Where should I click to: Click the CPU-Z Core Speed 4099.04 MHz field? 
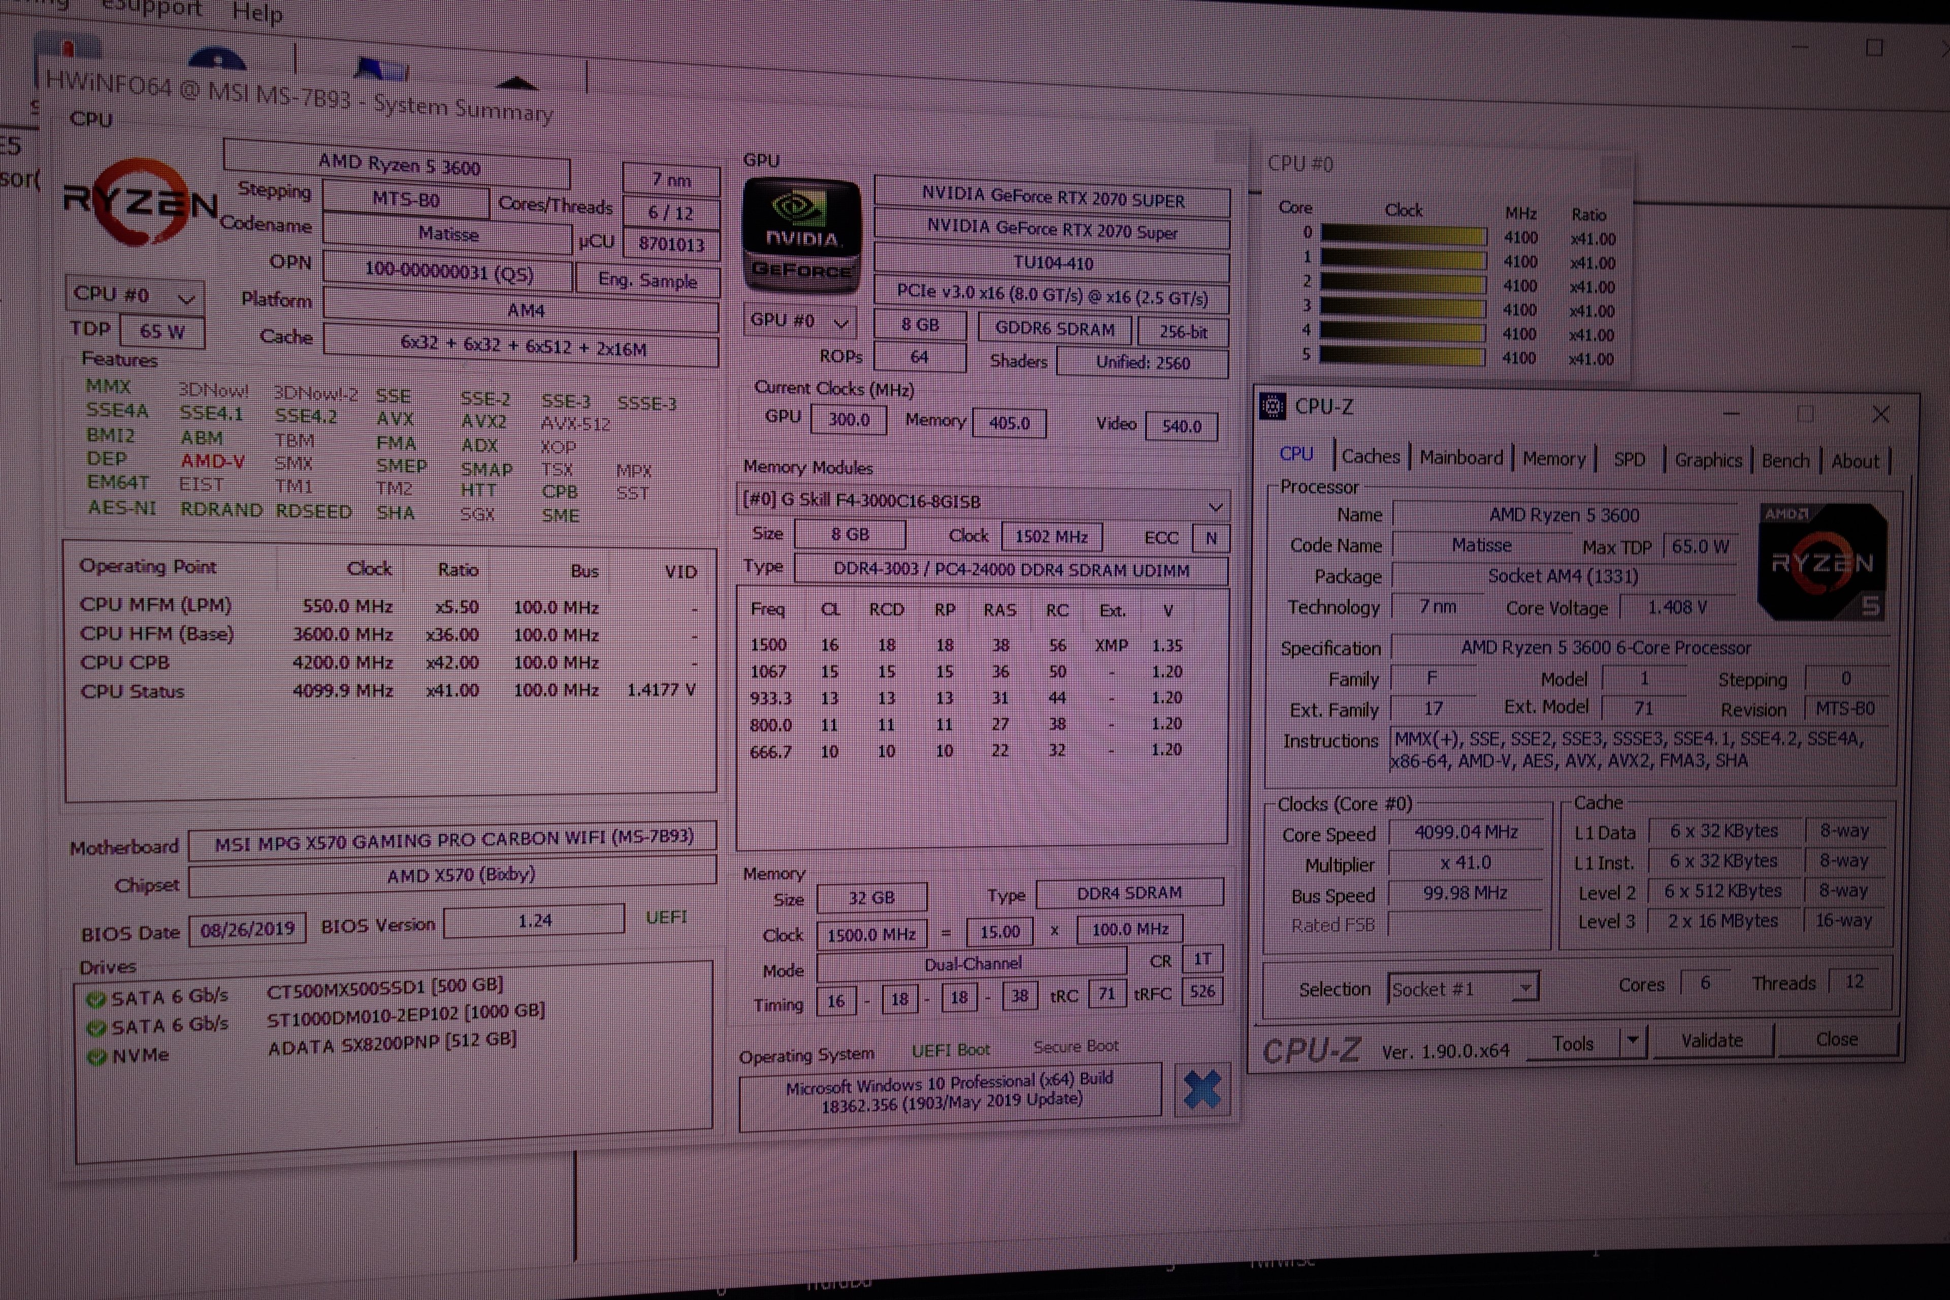coord(1466,832)
